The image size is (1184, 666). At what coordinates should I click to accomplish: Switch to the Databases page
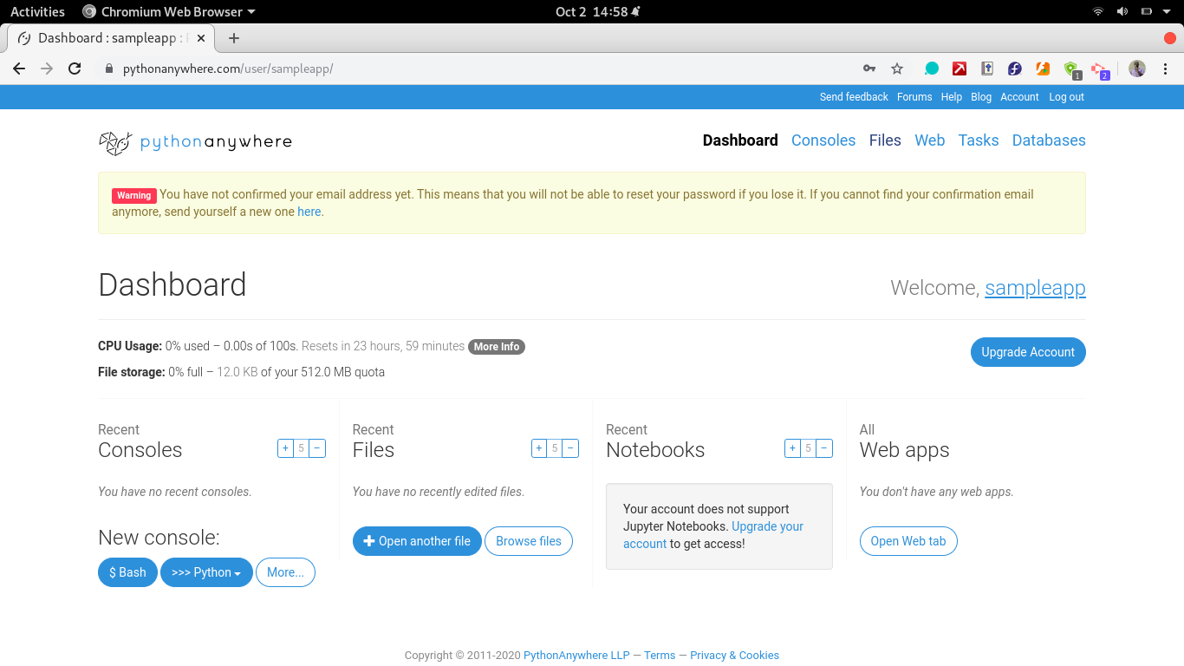pyautogui.click(x=1049, y=140)
